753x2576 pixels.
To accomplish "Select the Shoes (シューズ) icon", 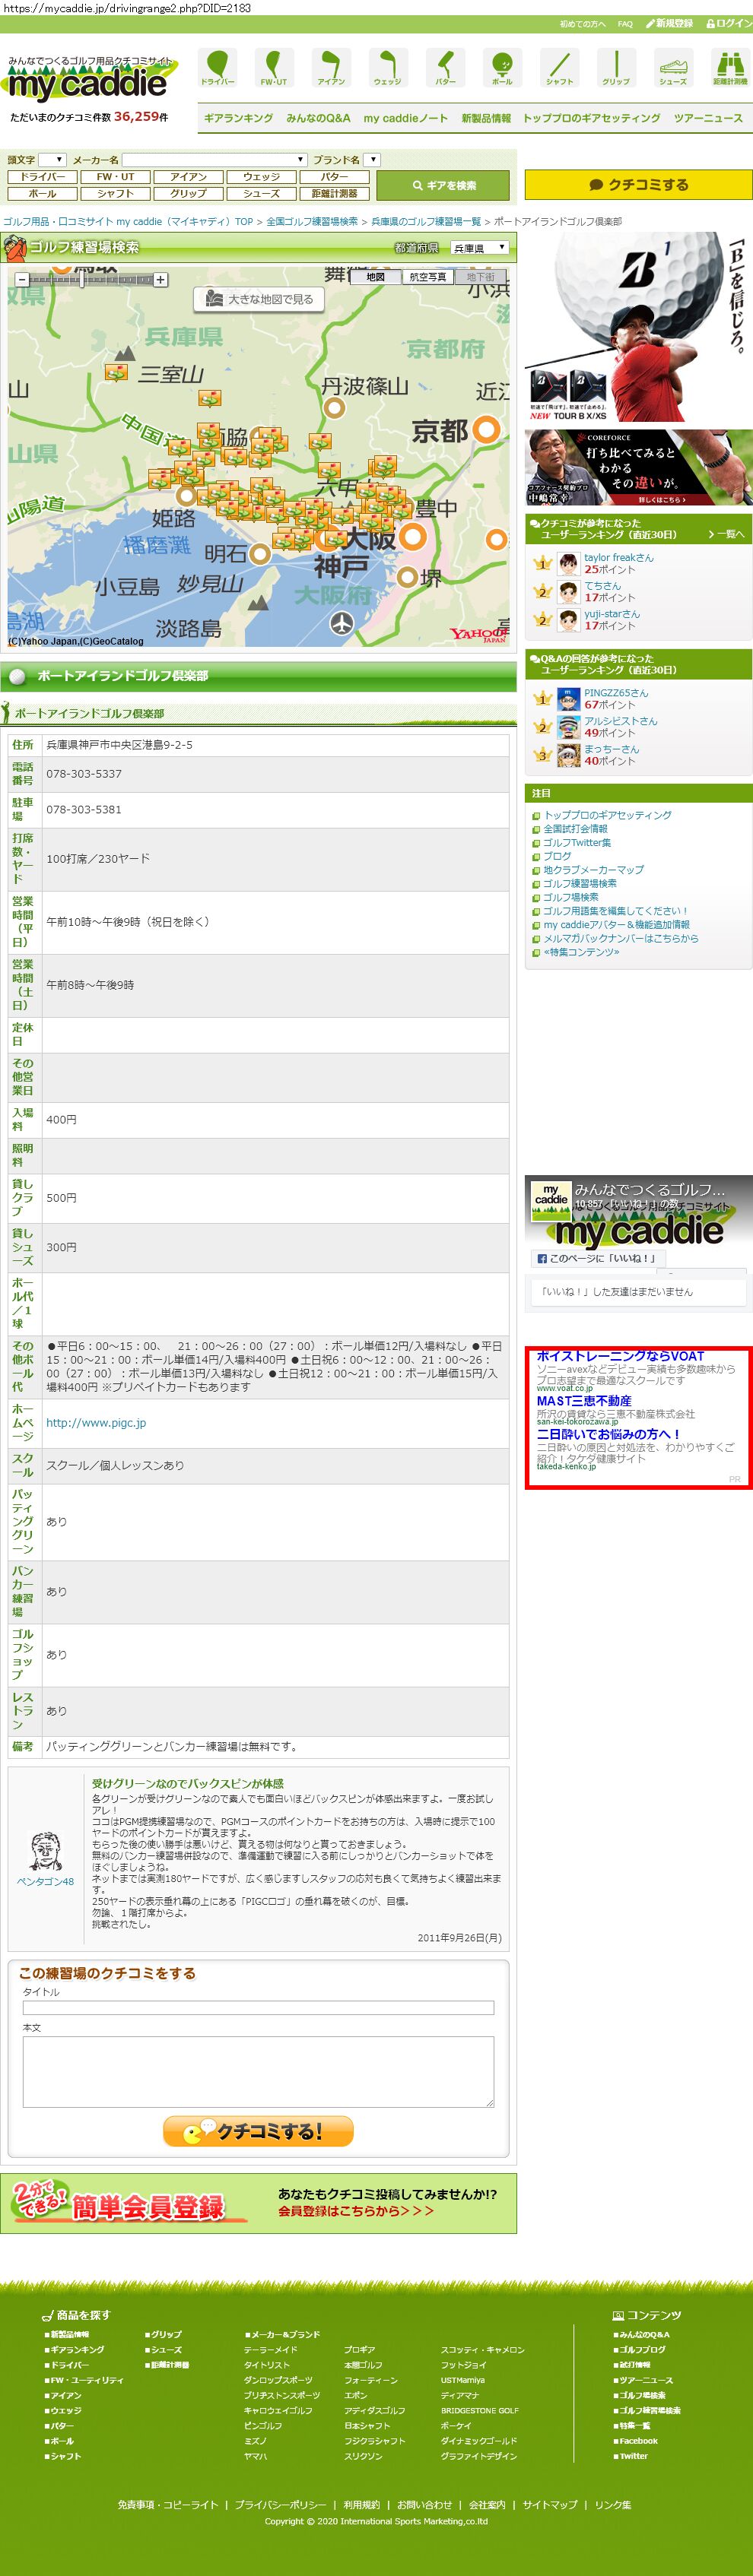I will (x=673, y=67).
